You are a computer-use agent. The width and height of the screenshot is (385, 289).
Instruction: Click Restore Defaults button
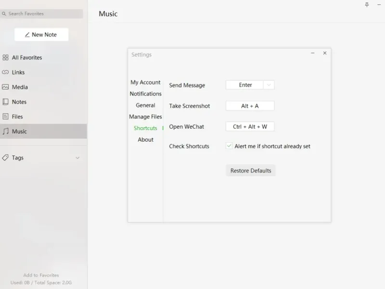[x=251, y=171]
